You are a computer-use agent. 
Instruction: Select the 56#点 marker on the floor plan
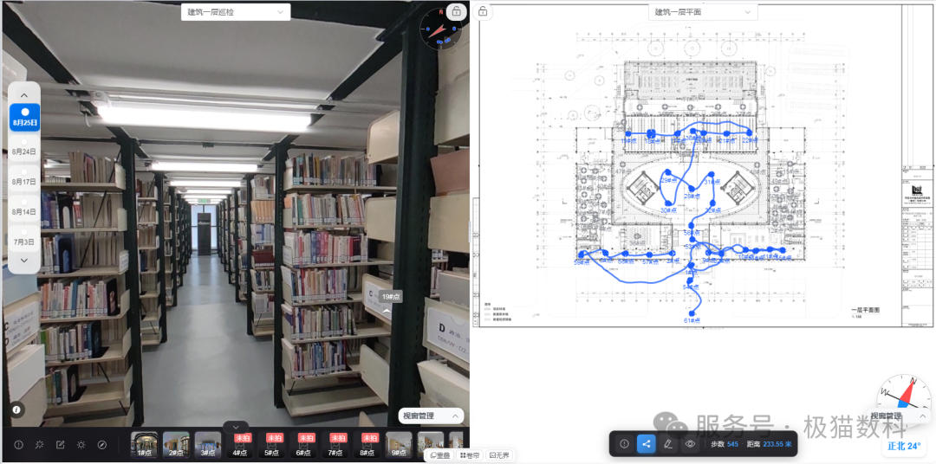click(x=692, y=225)
